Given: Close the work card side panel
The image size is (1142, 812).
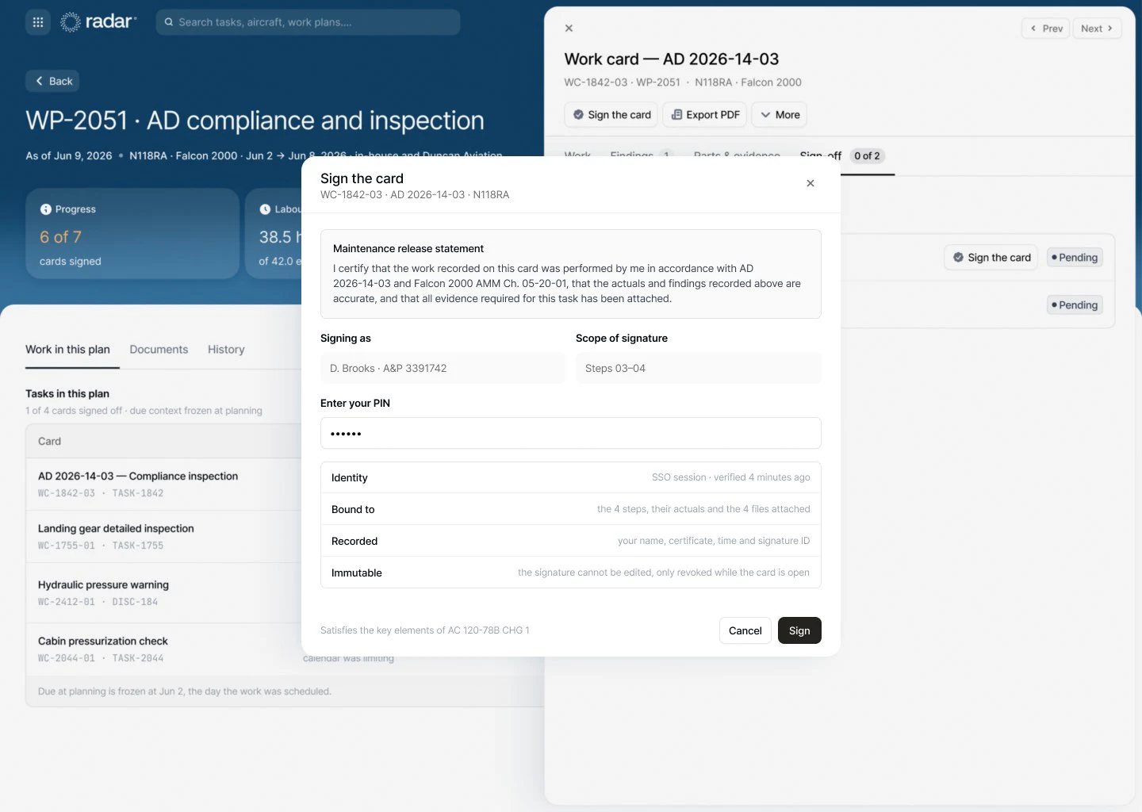Looking at the screenshot, I should 569,28.
